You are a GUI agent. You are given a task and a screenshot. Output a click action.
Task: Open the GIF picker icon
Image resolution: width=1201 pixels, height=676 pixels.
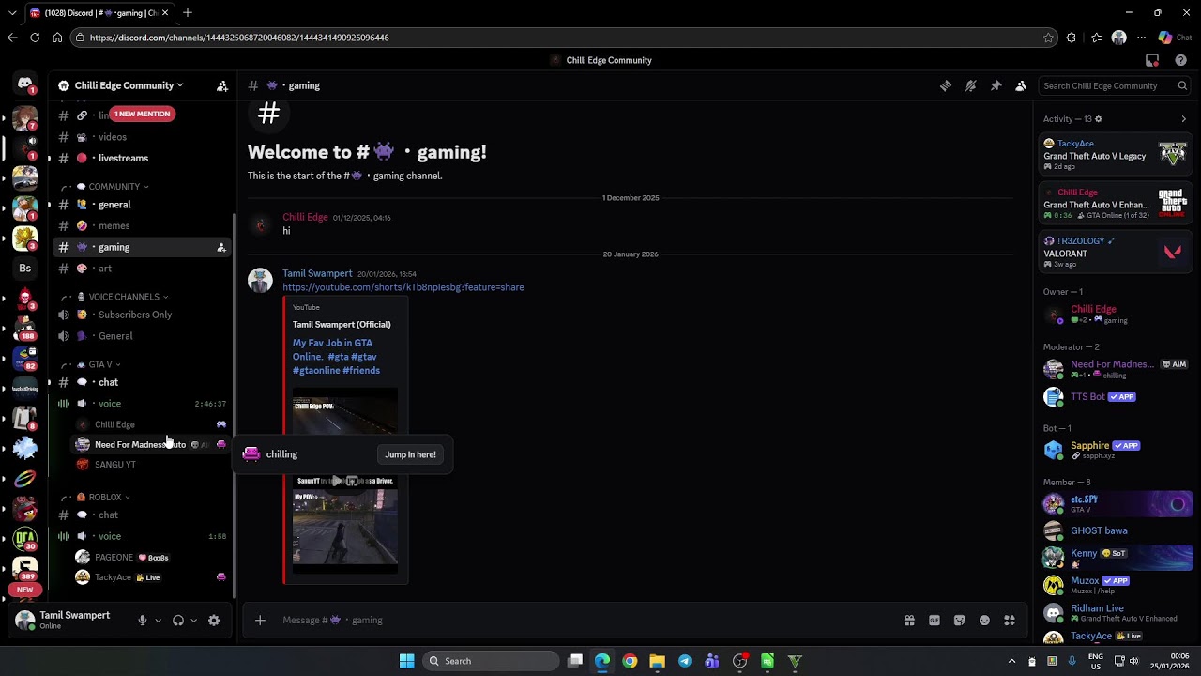[x=935, y=620]
